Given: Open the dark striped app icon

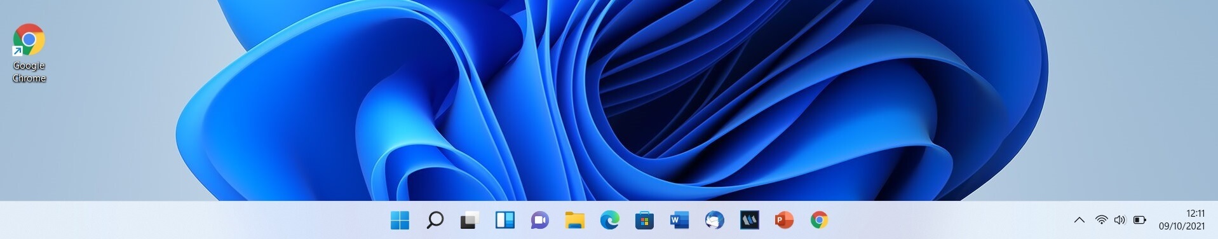Looking at the screenshot, I should (749, 220).
